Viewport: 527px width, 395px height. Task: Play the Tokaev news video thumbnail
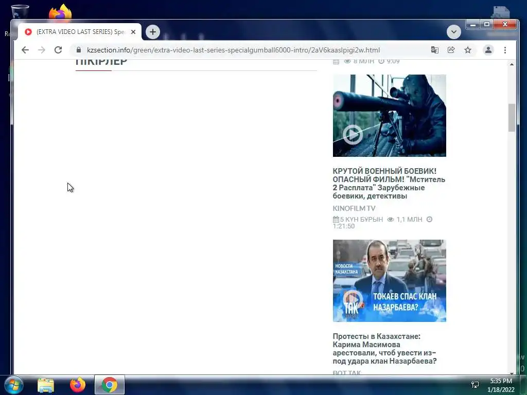coord(389,281)
